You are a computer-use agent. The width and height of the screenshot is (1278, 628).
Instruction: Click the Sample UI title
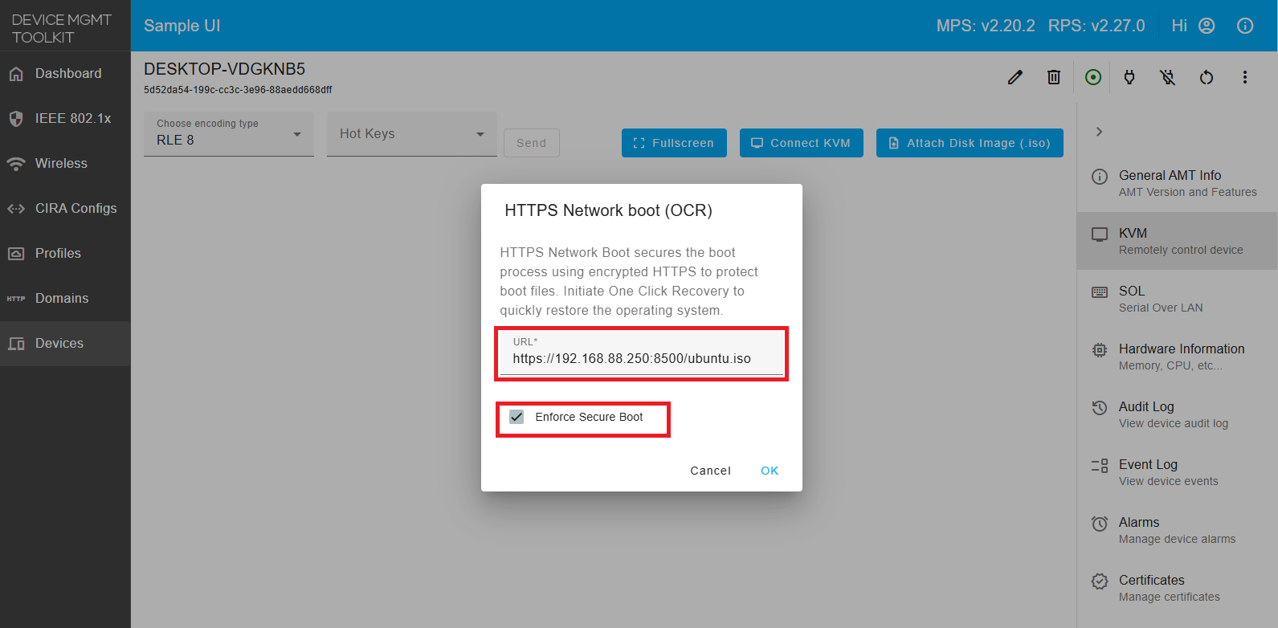(x=182, y=26)
